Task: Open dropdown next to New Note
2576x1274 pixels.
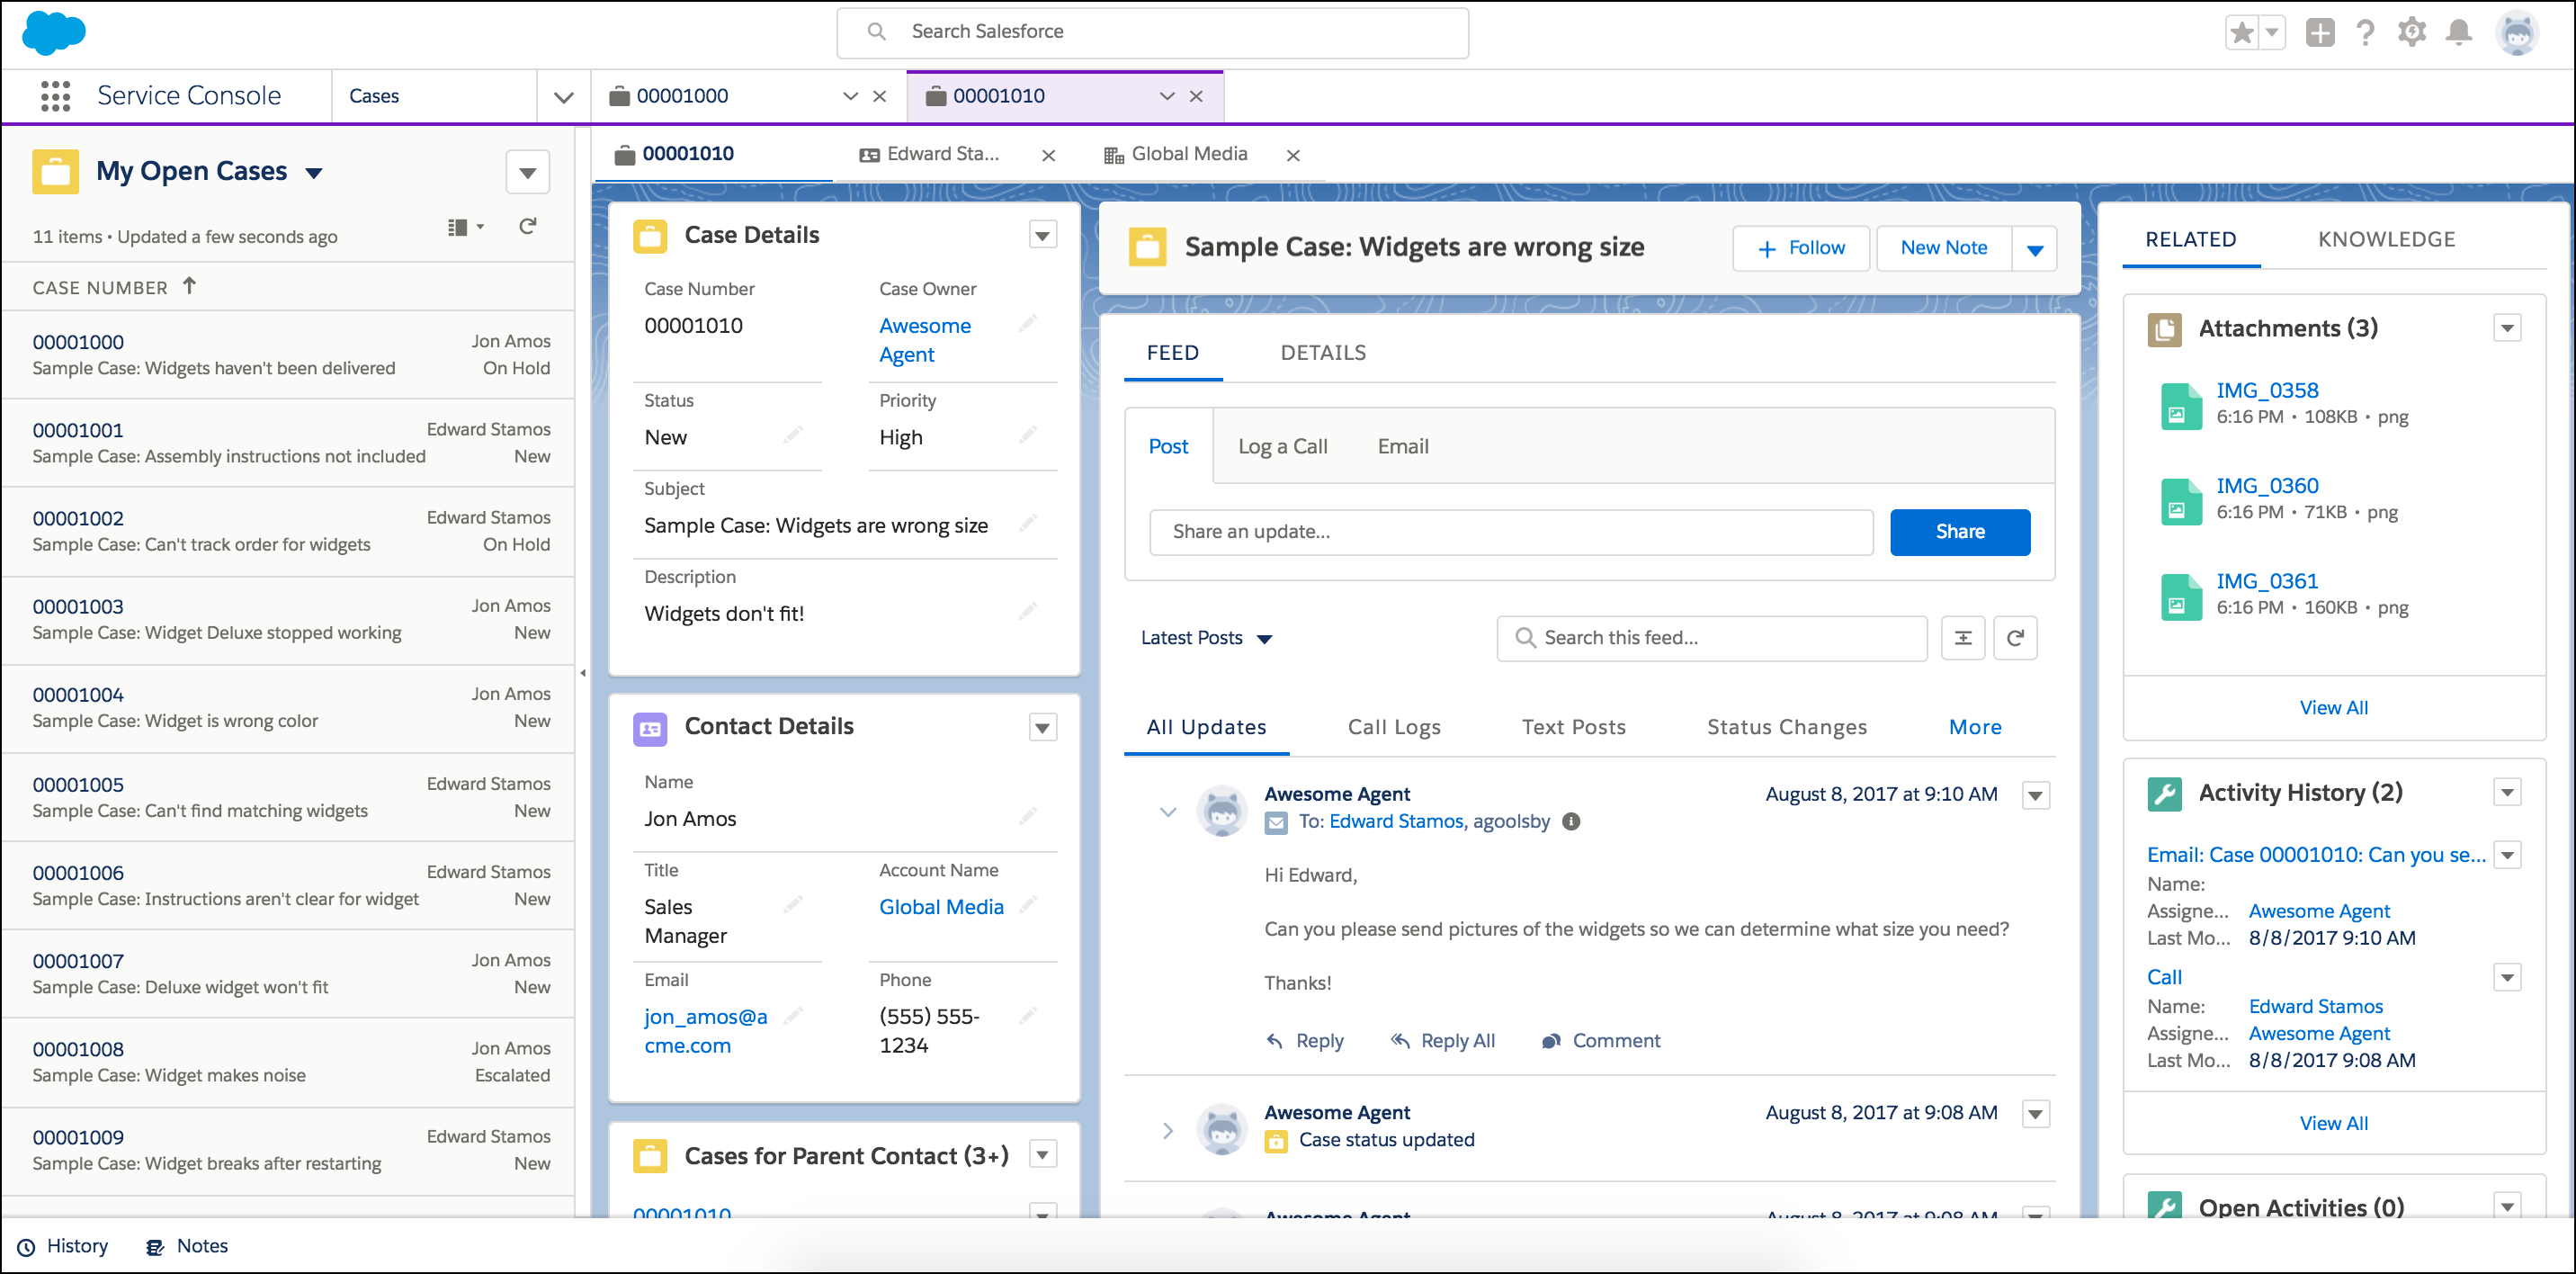Action: 2034,249
